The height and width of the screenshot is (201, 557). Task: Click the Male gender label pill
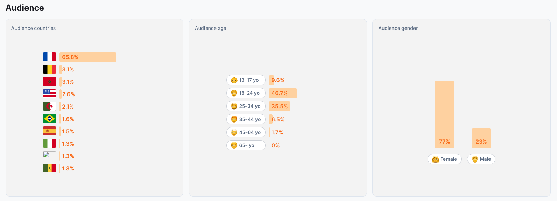(481, 159)
